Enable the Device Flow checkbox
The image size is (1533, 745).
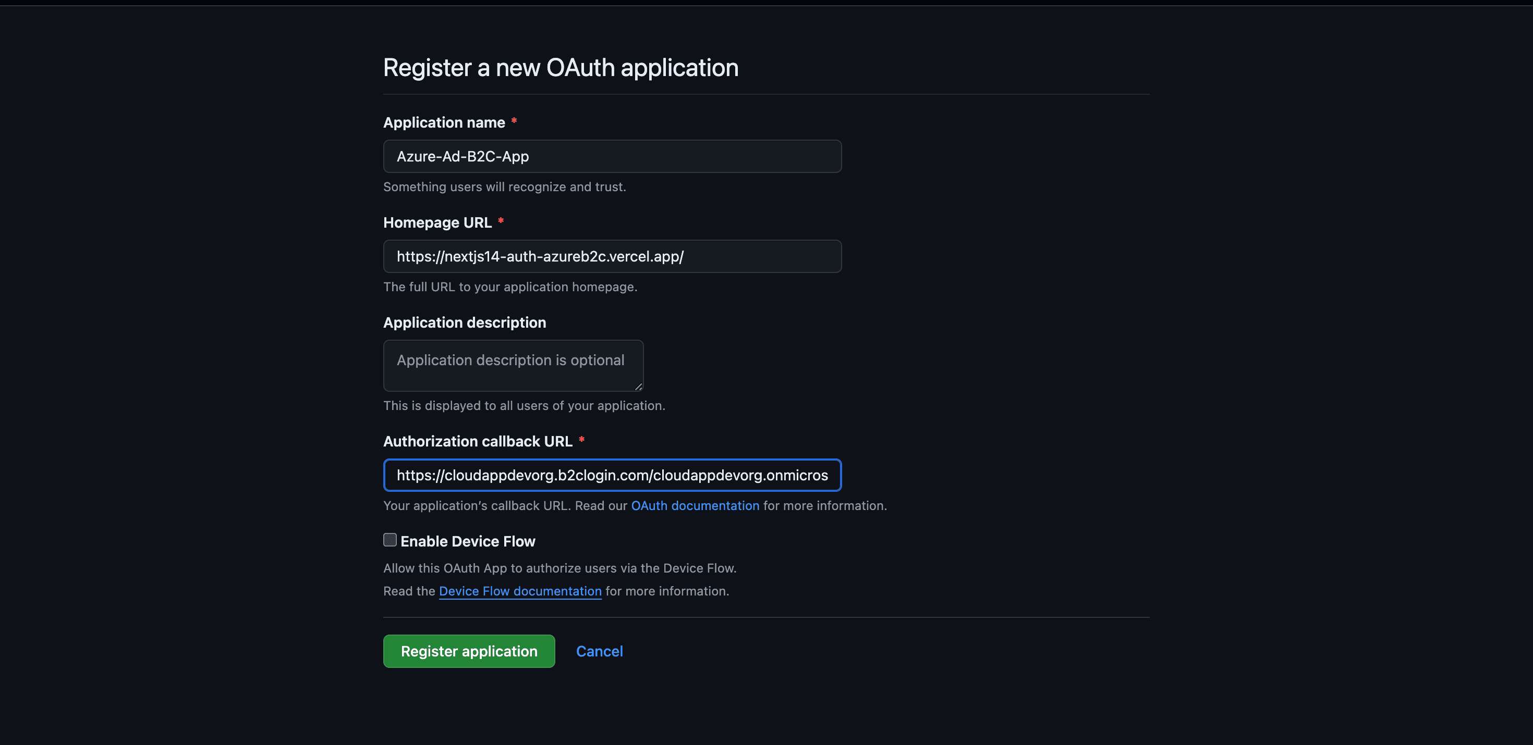click(x=390, y=540)
